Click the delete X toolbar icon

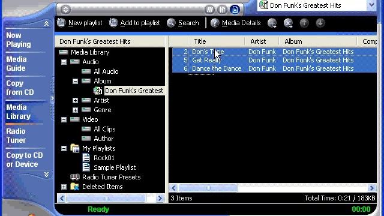coord(288,23)
